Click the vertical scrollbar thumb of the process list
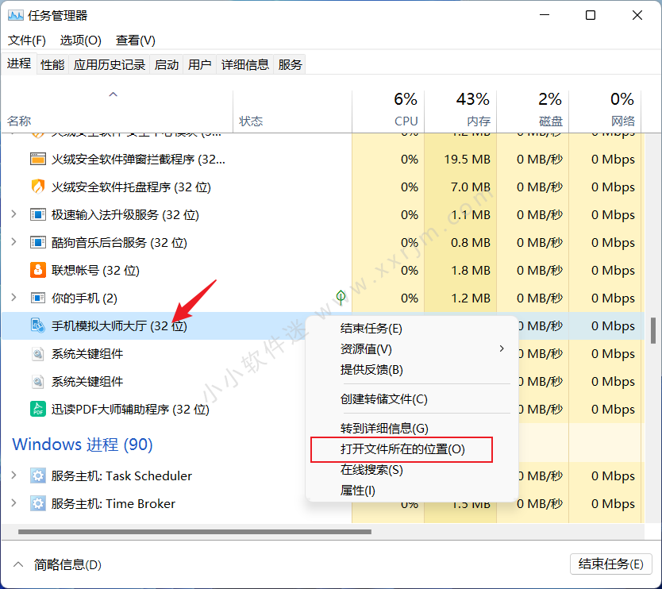662x589 pixels. pos(653,330)
